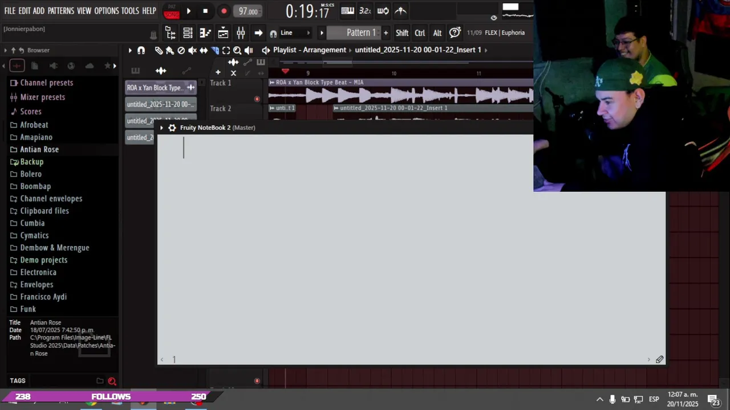
Task: Toggle the Shift modifier button
Action: click(402, 33)
